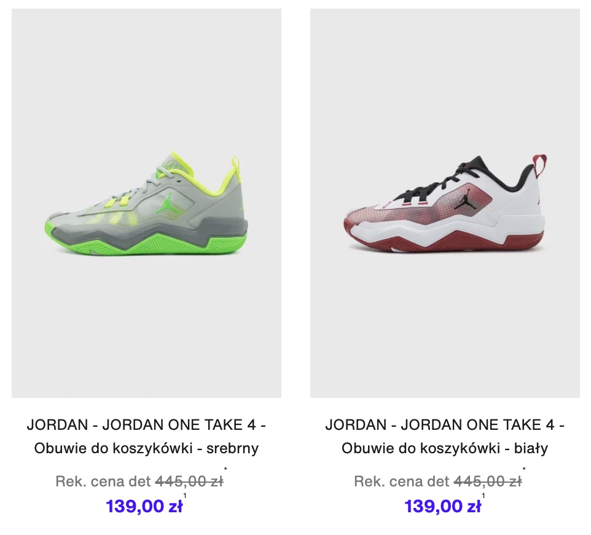Open the white Jordan One Take 4 shoe image

coord(445,203)
